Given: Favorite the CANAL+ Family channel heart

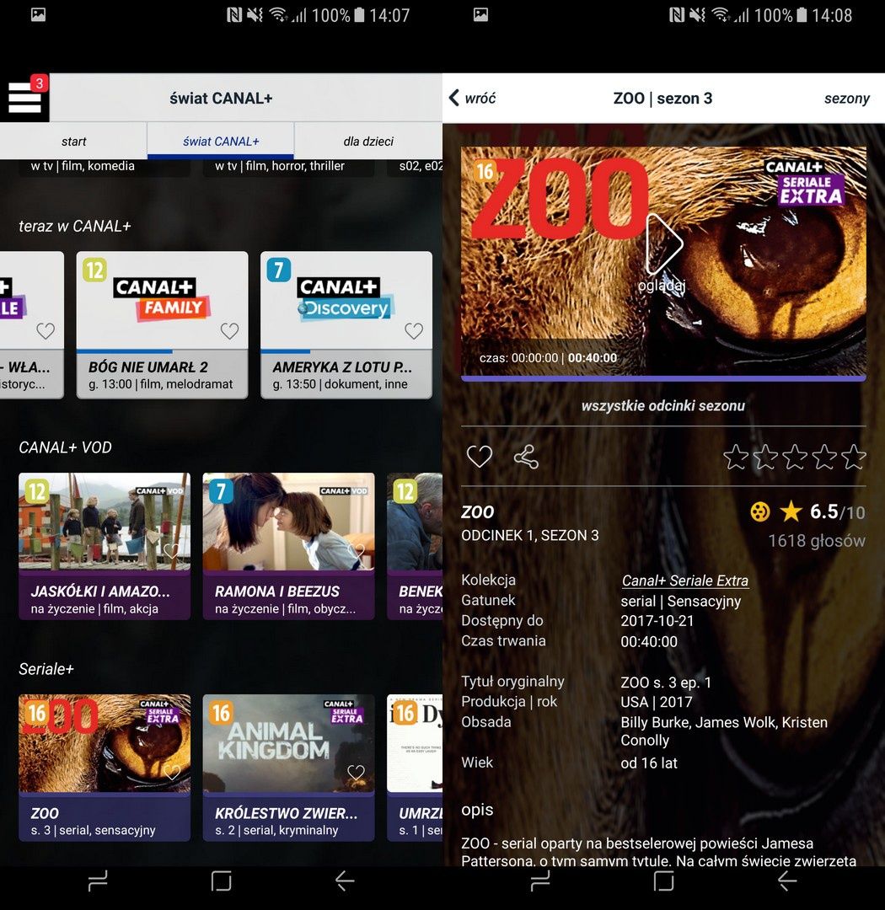Looking at the screenshot, I should coord(229,331).
